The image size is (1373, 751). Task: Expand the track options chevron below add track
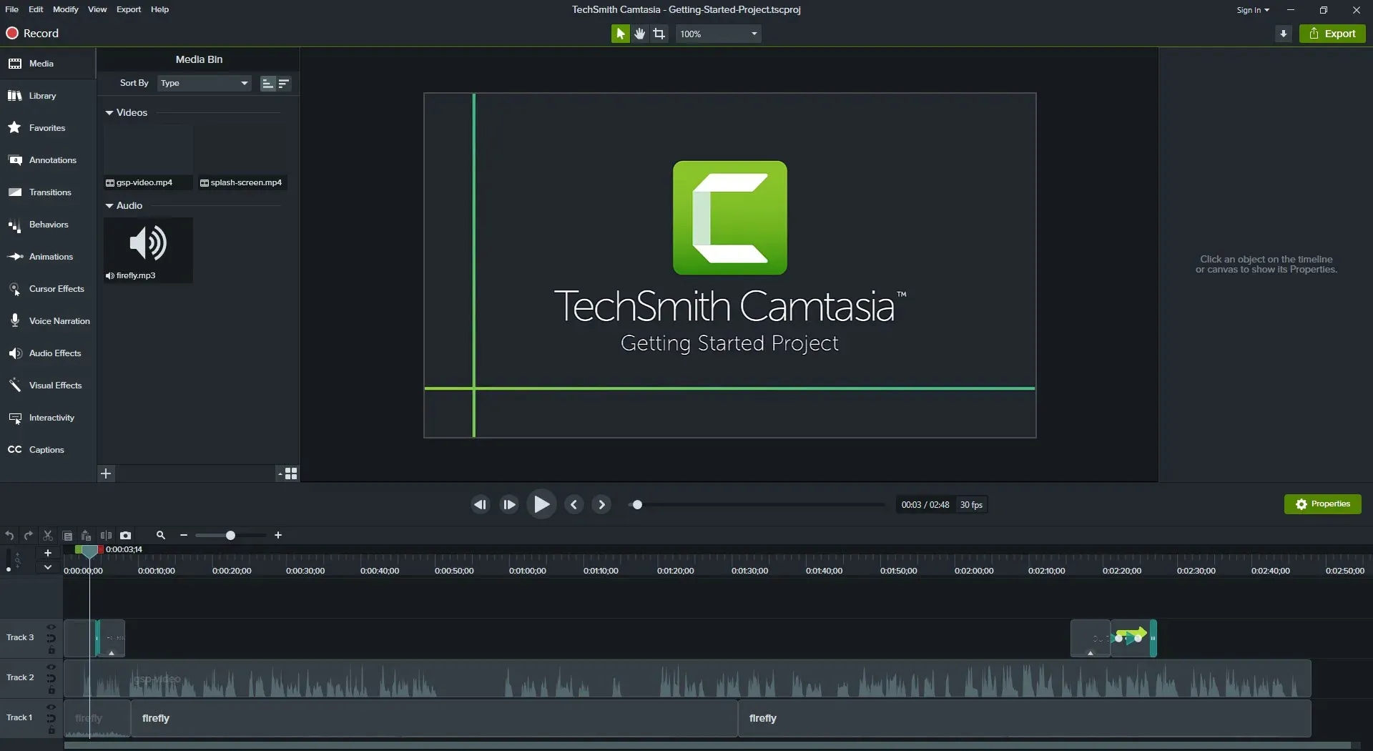pyautogui.click(x=48, y=567)
